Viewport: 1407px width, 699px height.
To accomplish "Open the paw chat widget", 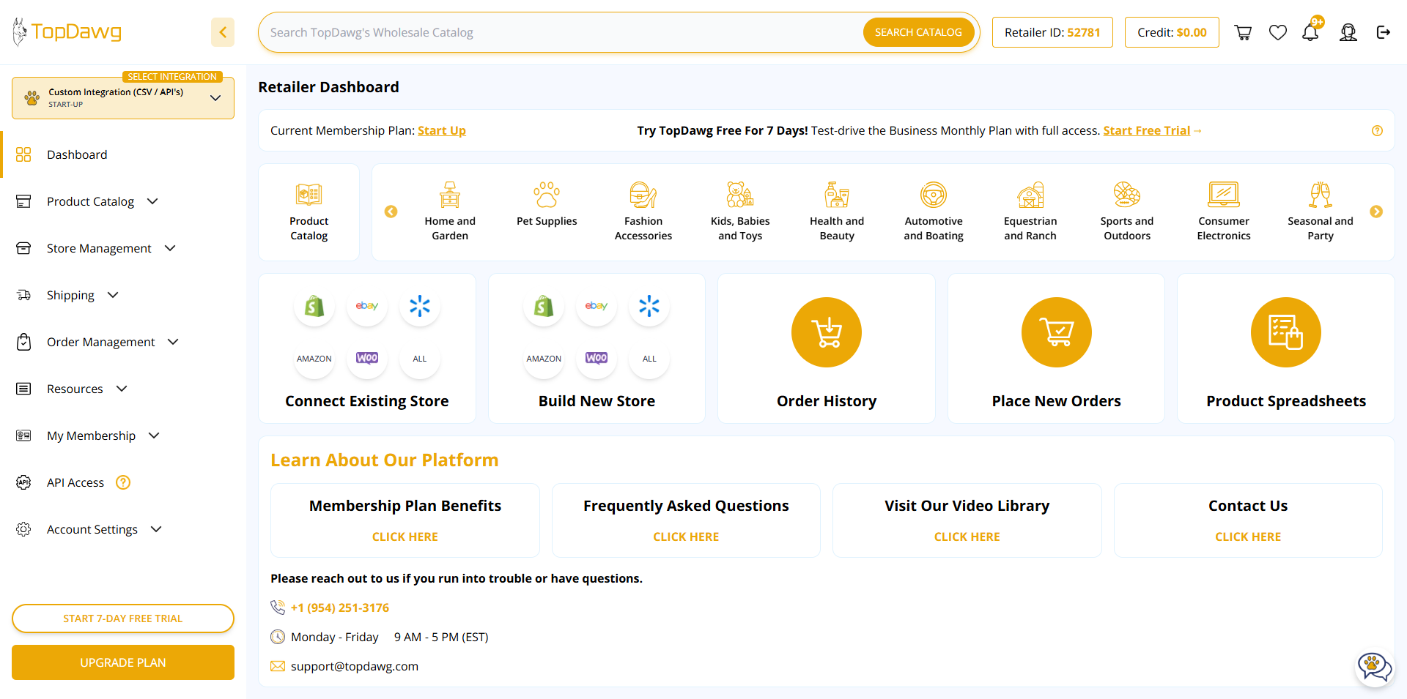I will [x=1373, y=667].
